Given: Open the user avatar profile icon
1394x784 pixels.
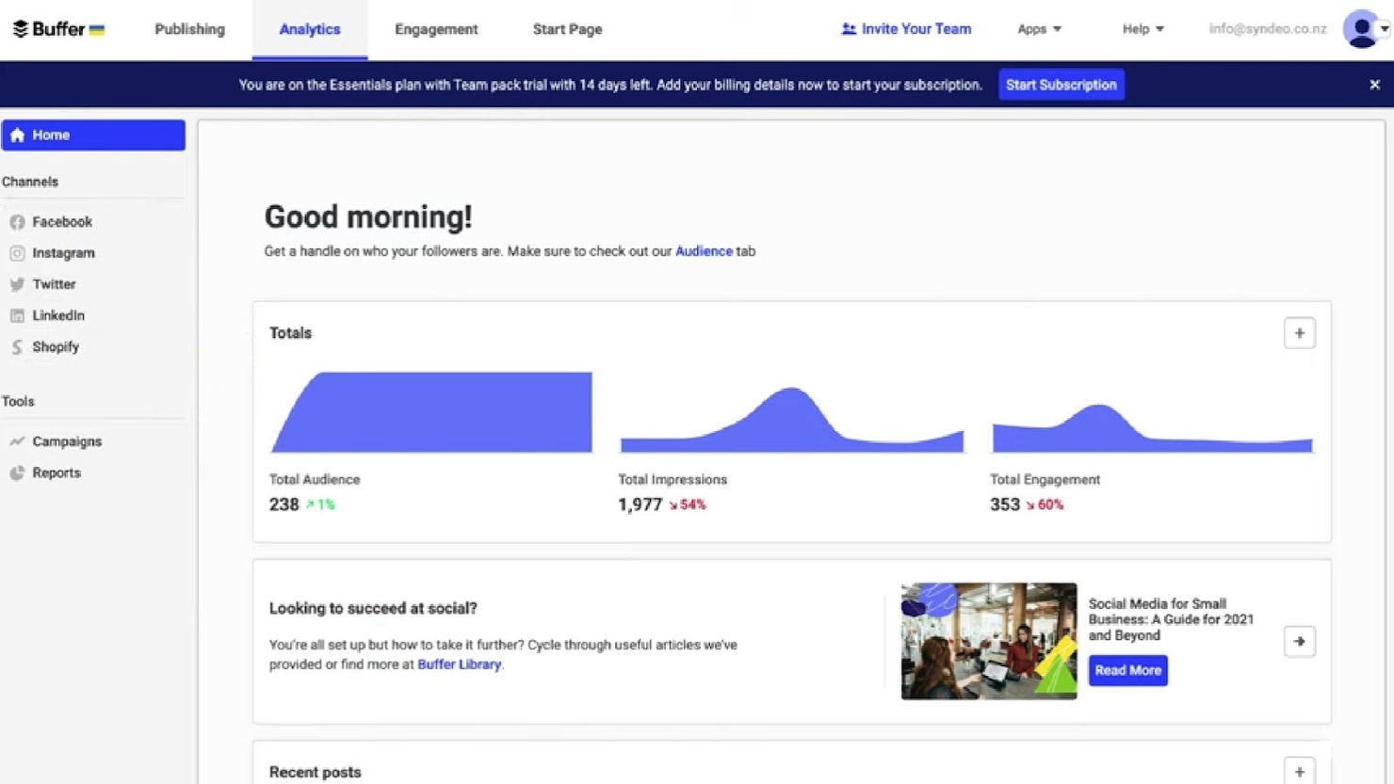Looking at the screenshot, I should 1361,29.
